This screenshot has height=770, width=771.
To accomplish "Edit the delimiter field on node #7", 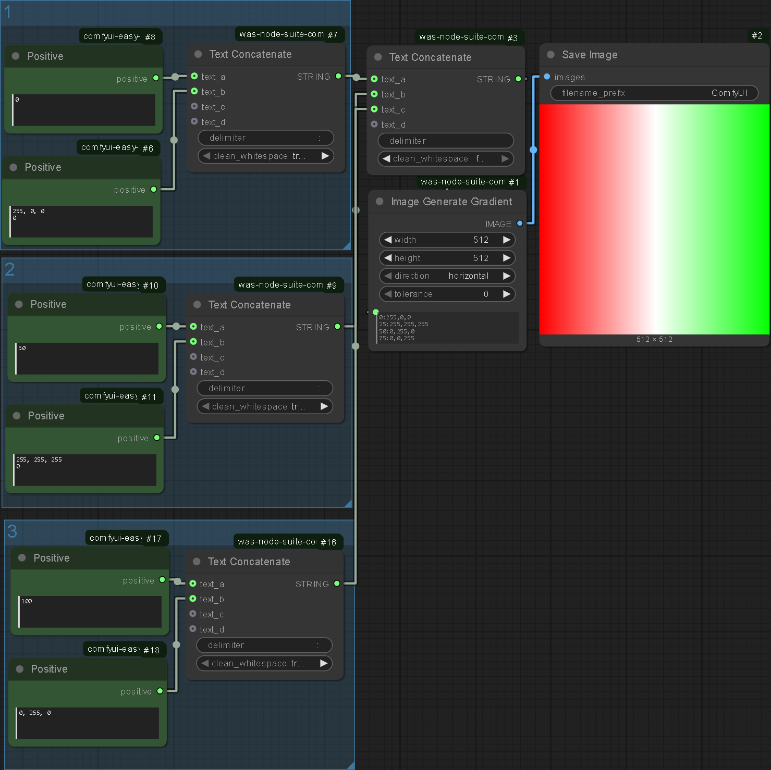I will tap(266, 138).
